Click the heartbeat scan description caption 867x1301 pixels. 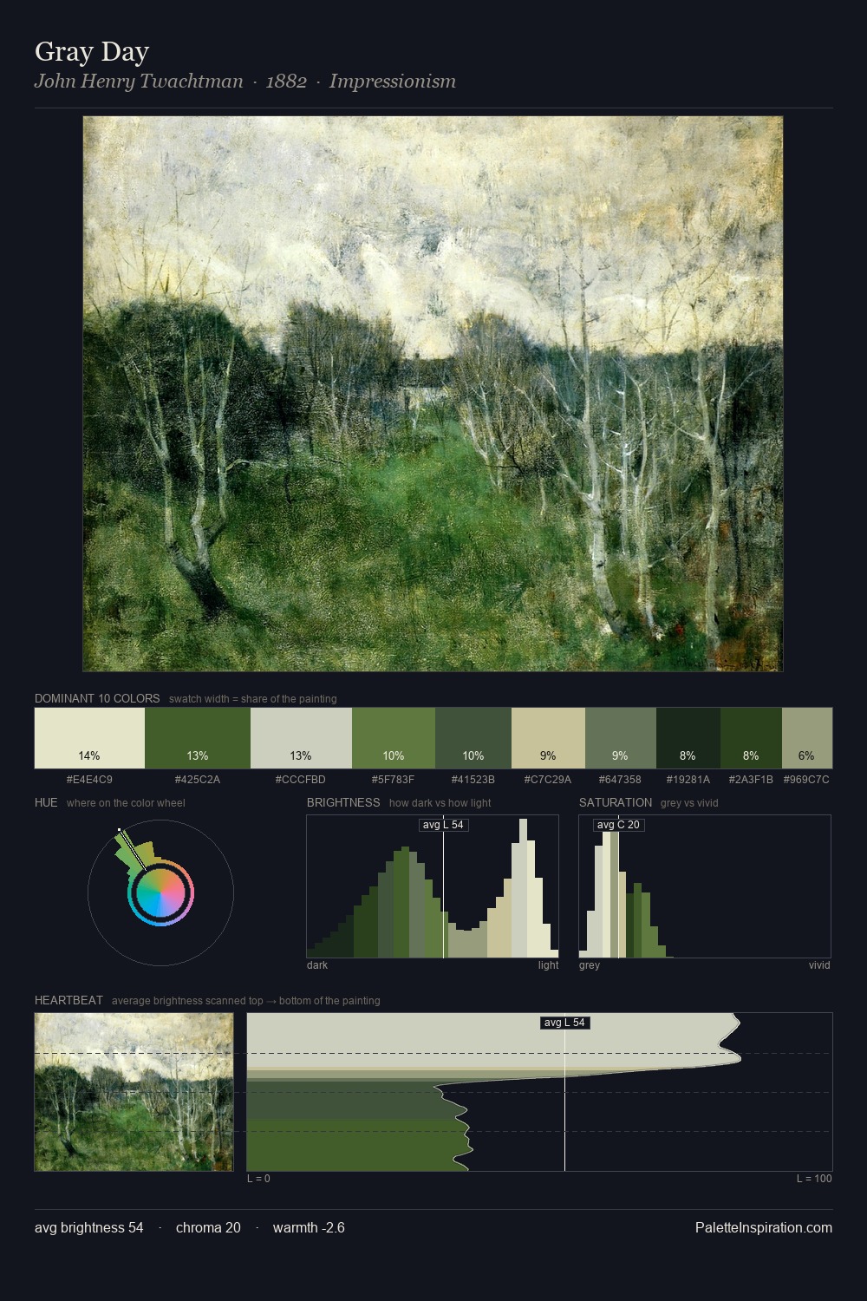[x=246, y=1001]
